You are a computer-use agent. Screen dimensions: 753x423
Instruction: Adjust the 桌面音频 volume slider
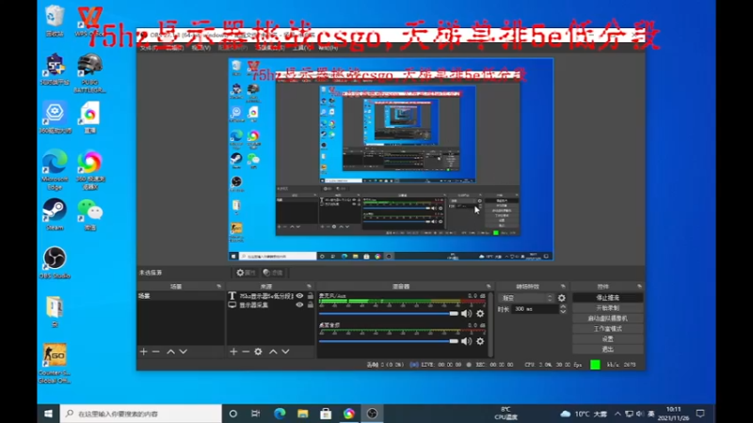[x=389, y=341]
